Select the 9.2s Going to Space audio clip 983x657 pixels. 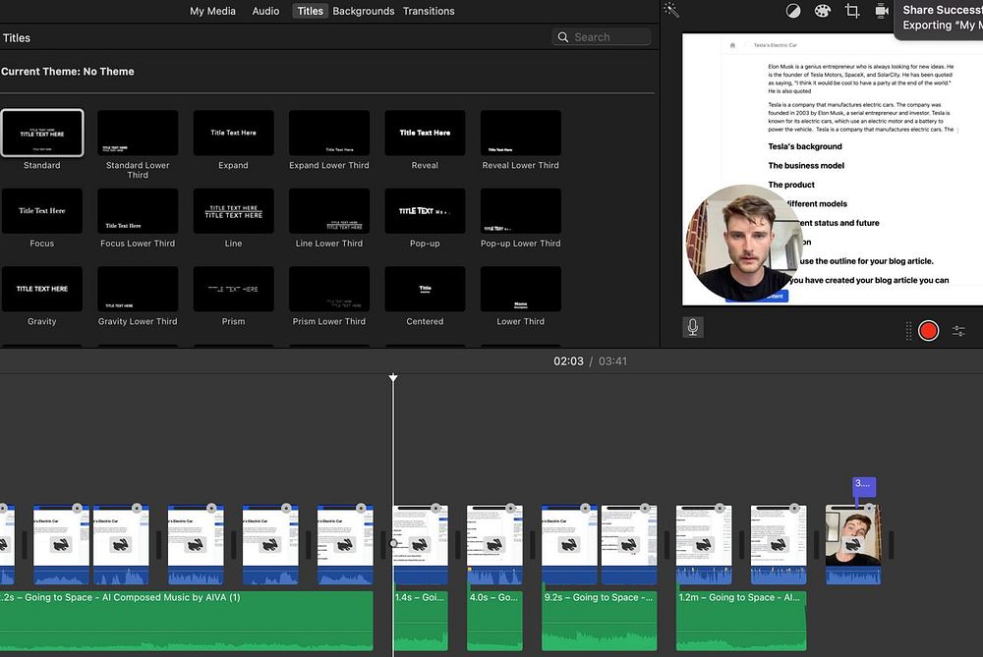click(x=600, y=619)
